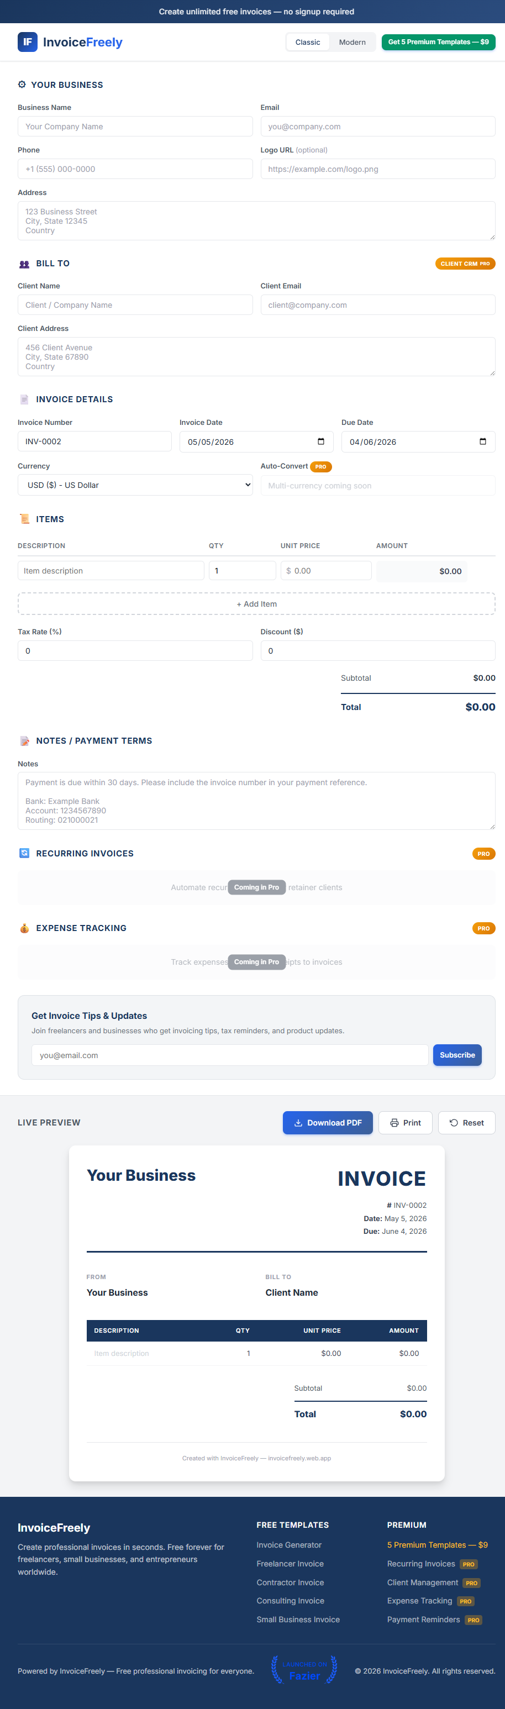Subscribe to invoice tips newsletter

(x=457, y=1055)
